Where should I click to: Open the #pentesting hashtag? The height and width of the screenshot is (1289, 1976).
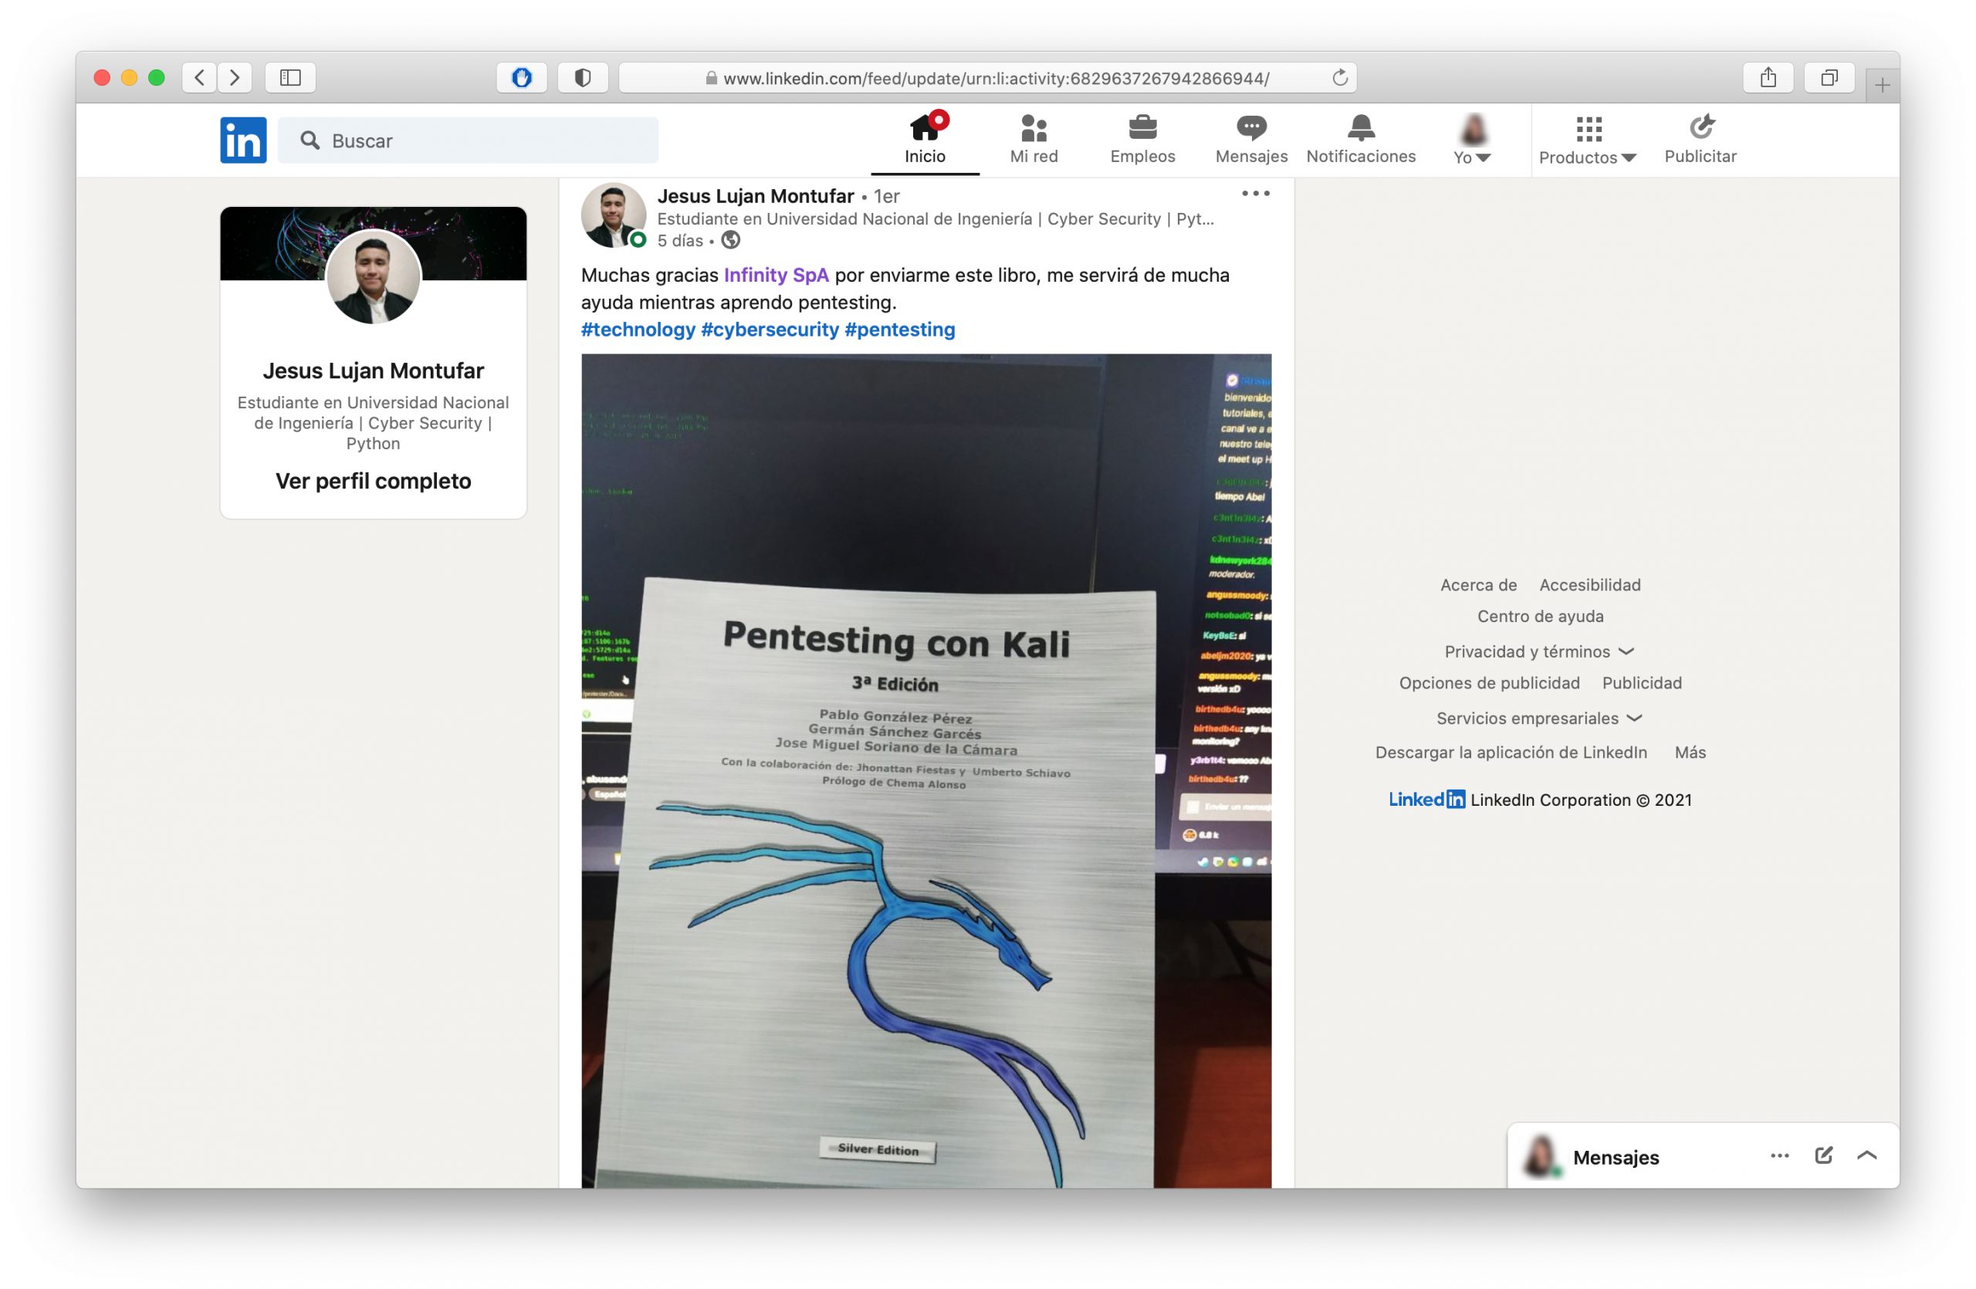click(x=900, y=330)
